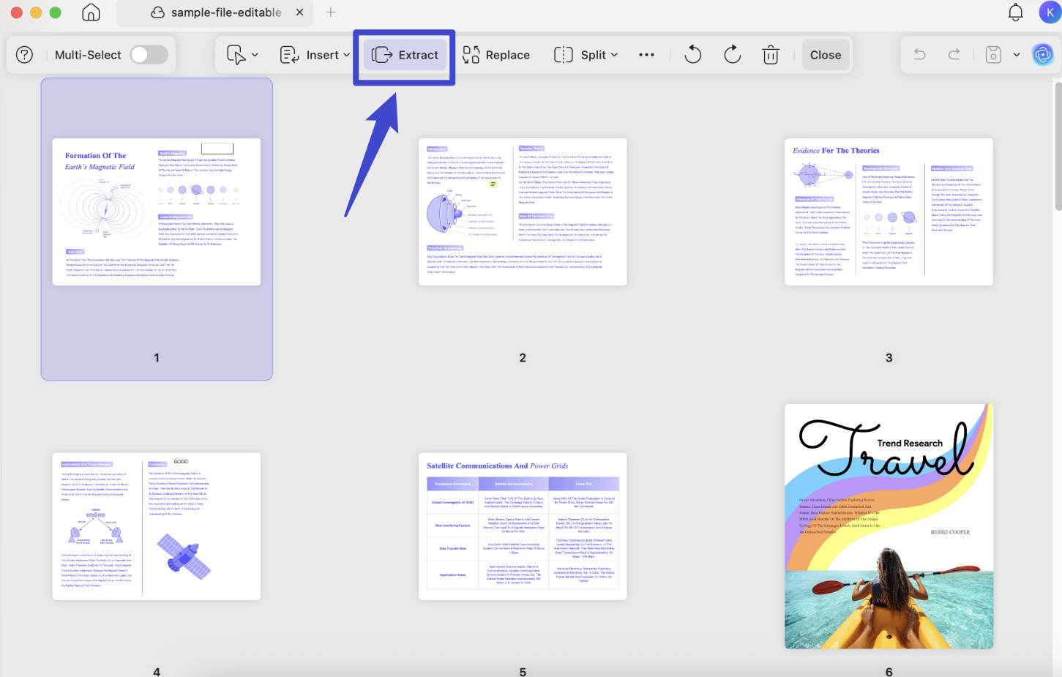Click the Extract pages button
Viewport: 1062px width, 677px height.
pos(405,55)
